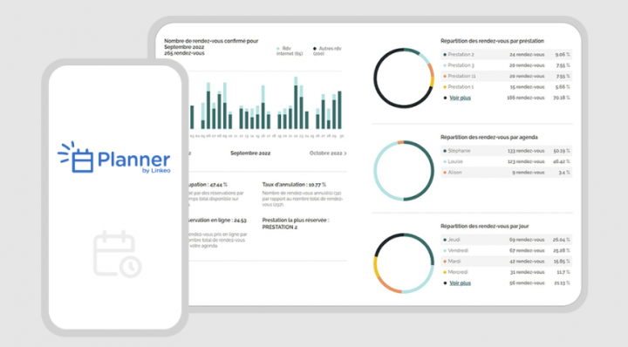The image size is (628, 347).
Task: Select the Stéphanie agenda row
Action: pyautogui.click(x=506, y=151)
